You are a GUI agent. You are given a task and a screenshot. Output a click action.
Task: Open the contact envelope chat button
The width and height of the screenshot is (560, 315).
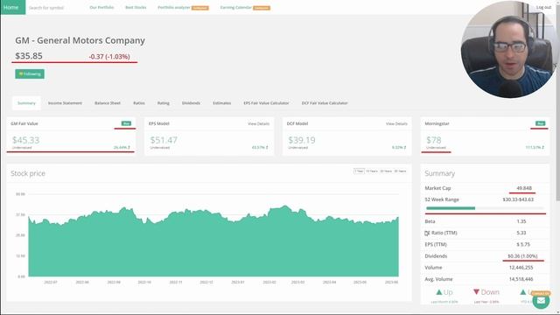pyautogui.click(x=541, y=301)
